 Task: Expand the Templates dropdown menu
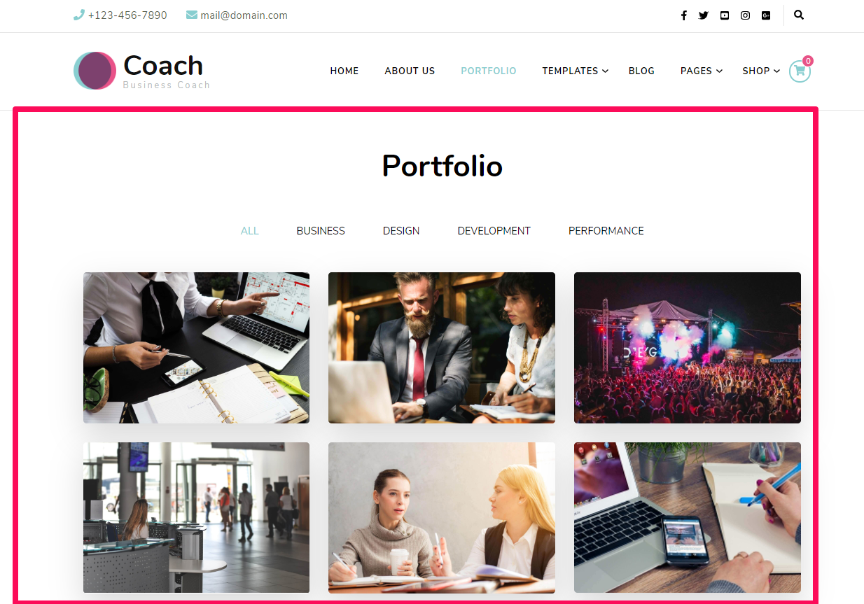(575, 71)
